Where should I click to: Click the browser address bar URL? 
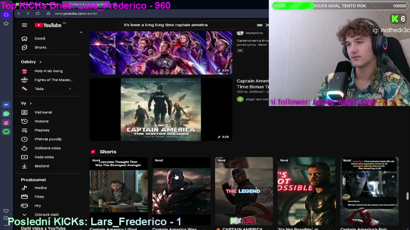tap(76, 13)
